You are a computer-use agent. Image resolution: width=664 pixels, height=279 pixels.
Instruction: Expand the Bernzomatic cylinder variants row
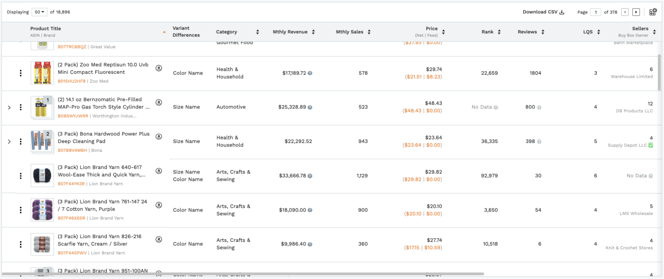pyautogui.click(x=9, y=107)
